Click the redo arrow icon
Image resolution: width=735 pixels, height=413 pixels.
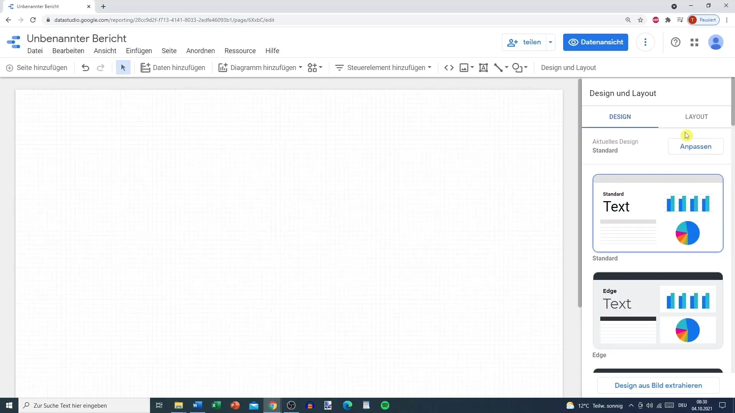[x=101, y=68]
